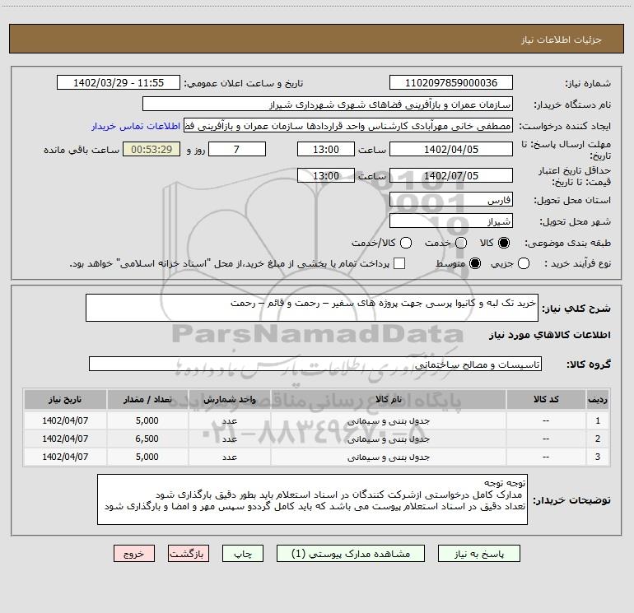Click the days remaining field showing 7
The width and height of the screenshot is (634, 613).
click(x=237, y=149)
